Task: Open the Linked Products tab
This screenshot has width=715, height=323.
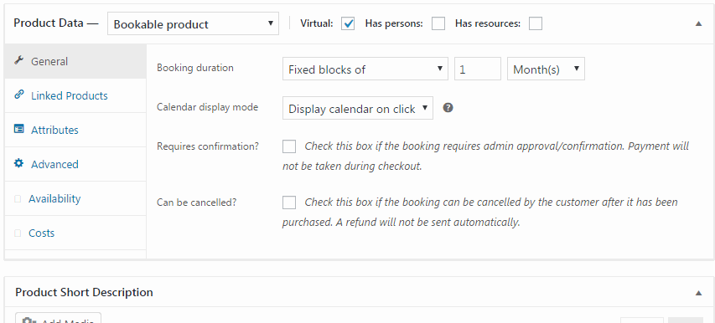Action: (x=75, y=95)
